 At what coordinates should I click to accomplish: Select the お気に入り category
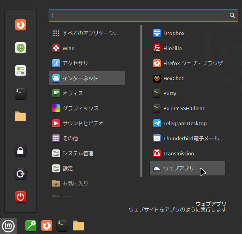87,183
